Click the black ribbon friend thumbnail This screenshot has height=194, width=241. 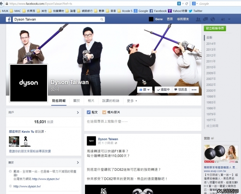click(26, 141)
